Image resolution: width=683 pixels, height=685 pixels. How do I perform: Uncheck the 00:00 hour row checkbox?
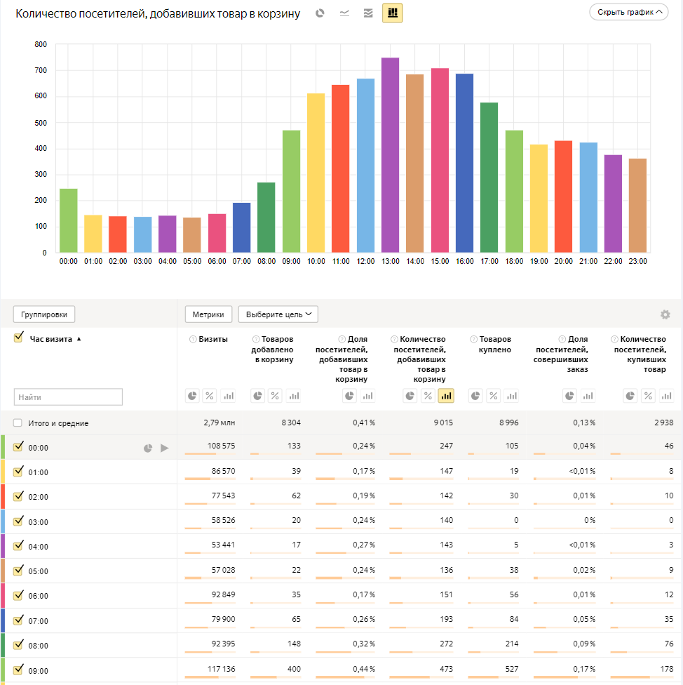pos(19,446)
